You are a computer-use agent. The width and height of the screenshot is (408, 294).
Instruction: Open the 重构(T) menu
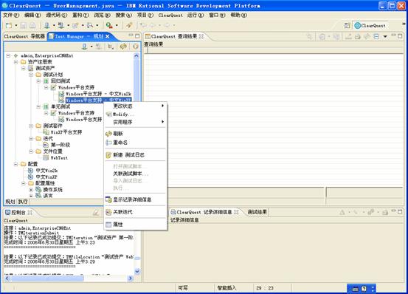[80, 16]
